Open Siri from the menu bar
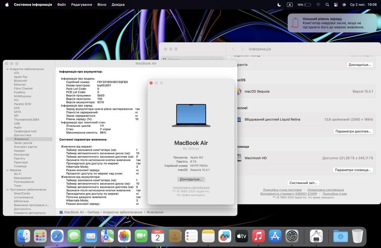 click(x=344, y=5)
